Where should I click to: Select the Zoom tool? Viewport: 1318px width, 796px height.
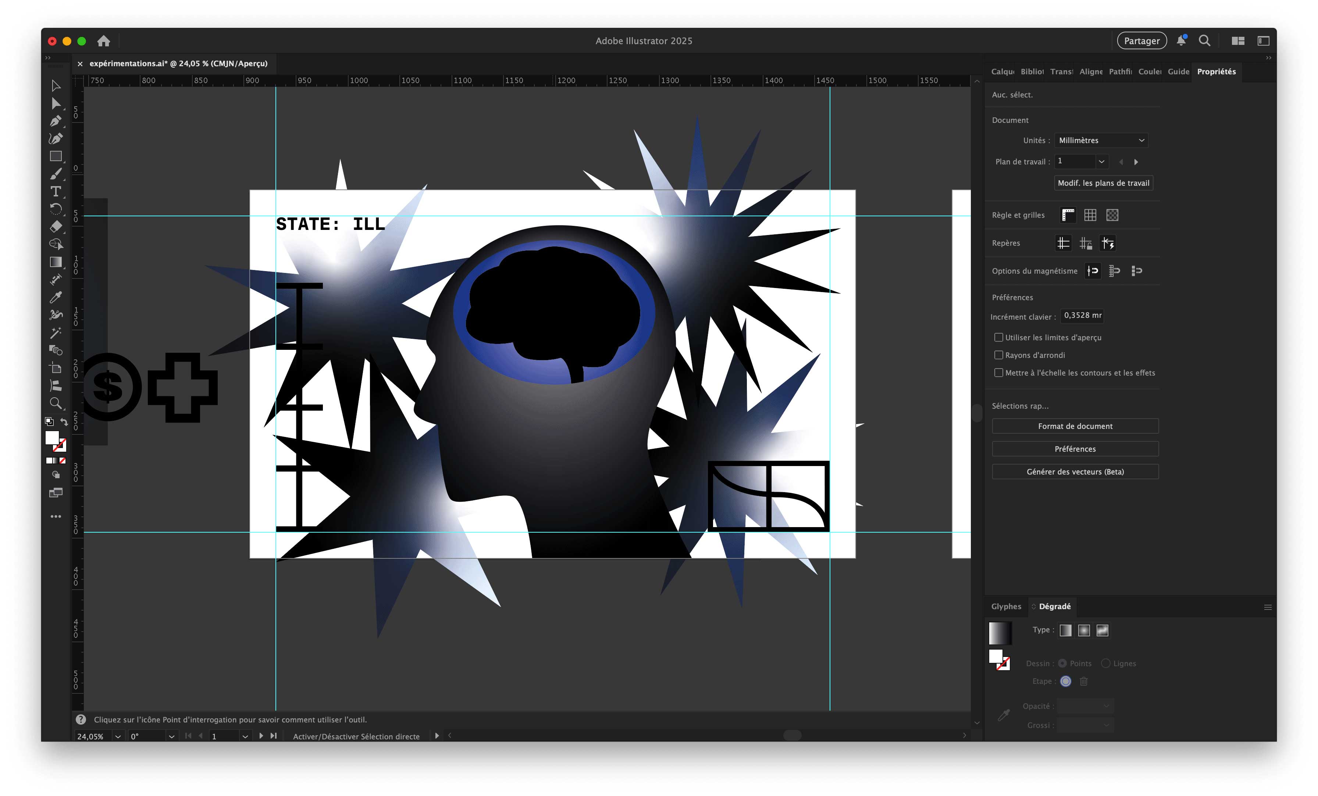pyautogui.click(x=56, y=404)
